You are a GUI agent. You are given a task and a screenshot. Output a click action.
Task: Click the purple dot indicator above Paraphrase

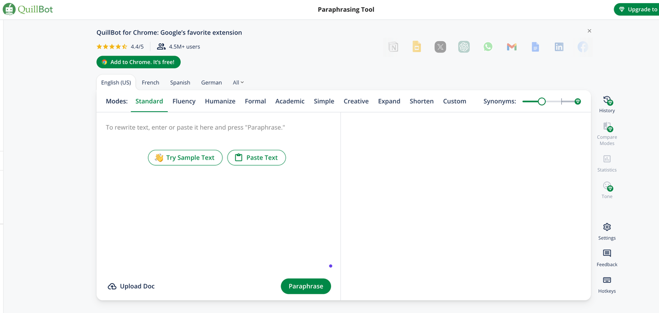click(x=331, y=266)
